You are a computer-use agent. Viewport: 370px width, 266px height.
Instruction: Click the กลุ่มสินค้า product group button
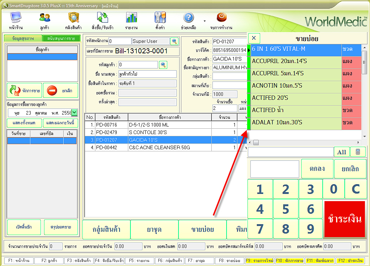(x=107, y=230)
